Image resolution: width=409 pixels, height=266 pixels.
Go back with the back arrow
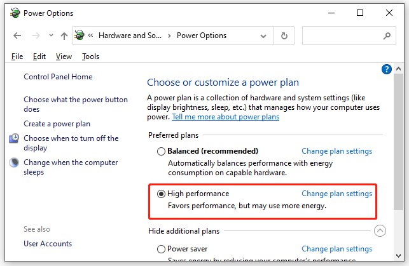coord(17,36)
